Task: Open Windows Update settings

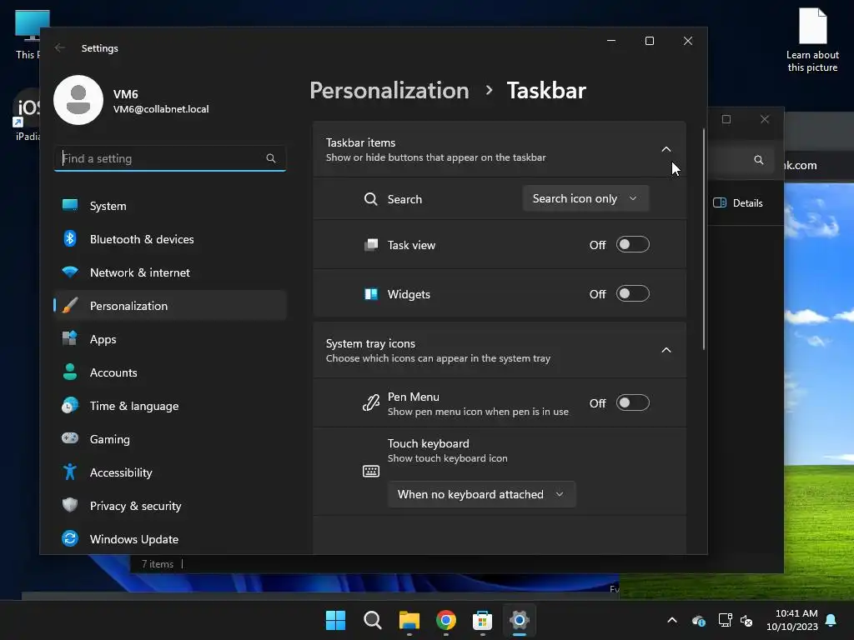Action: [x=170, y=539]
